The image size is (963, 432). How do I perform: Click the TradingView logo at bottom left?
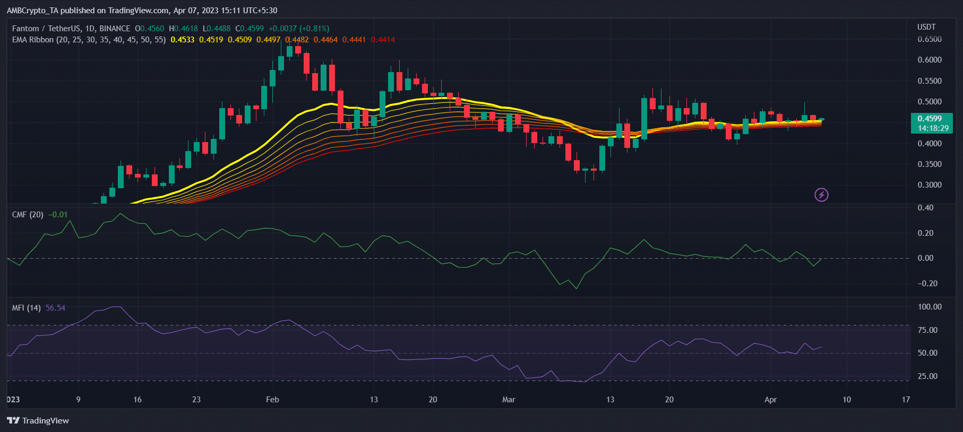(x=38, y=420)
